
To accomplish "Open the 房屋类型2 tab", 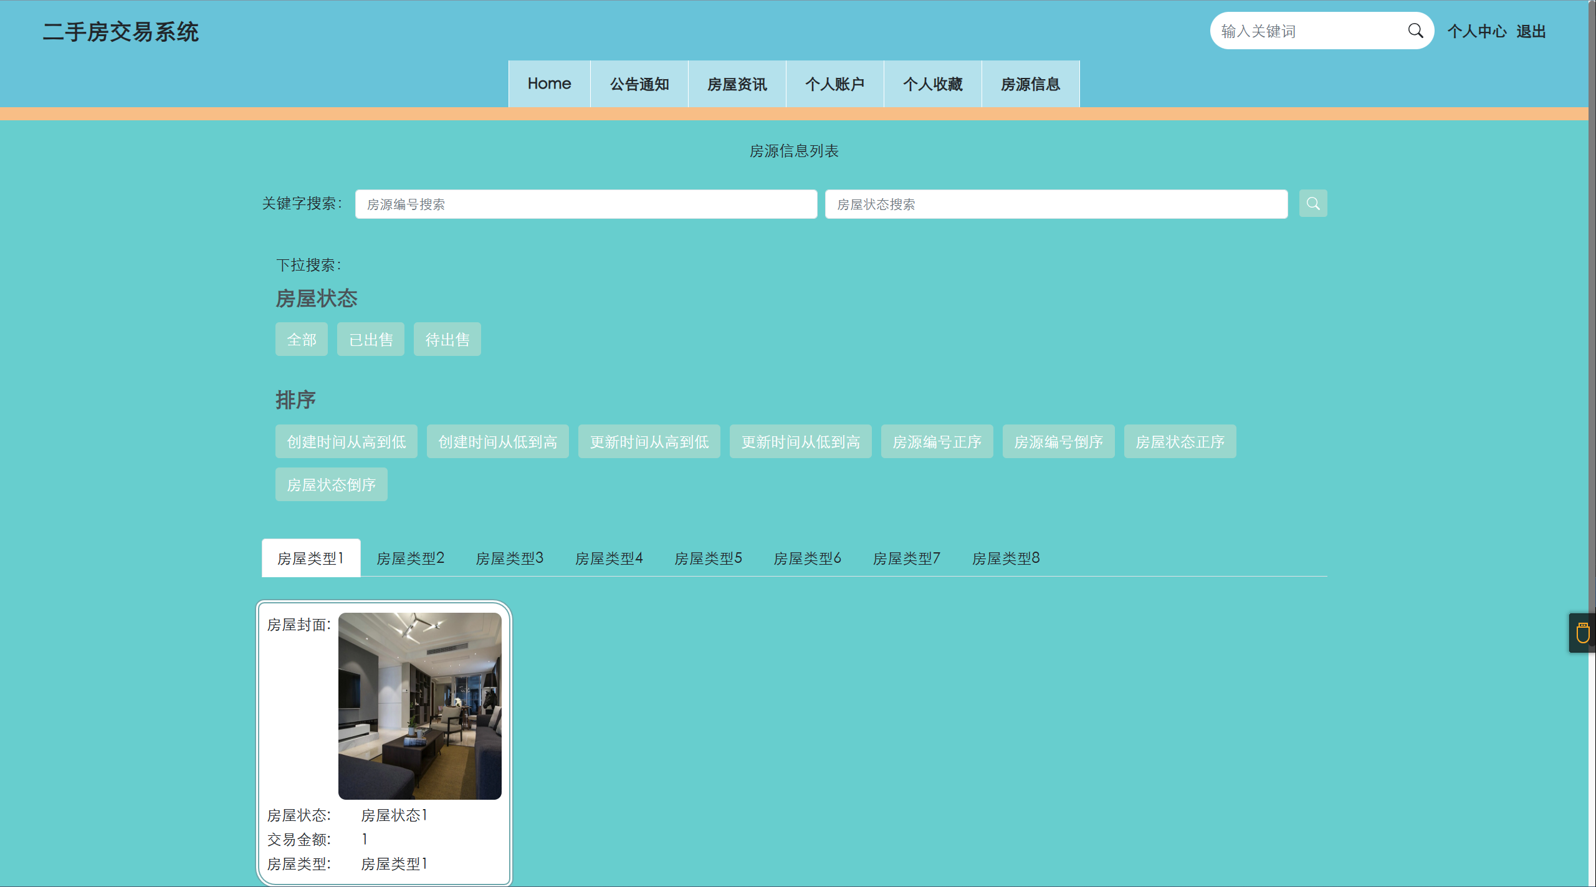I will (x=410, y=558).
